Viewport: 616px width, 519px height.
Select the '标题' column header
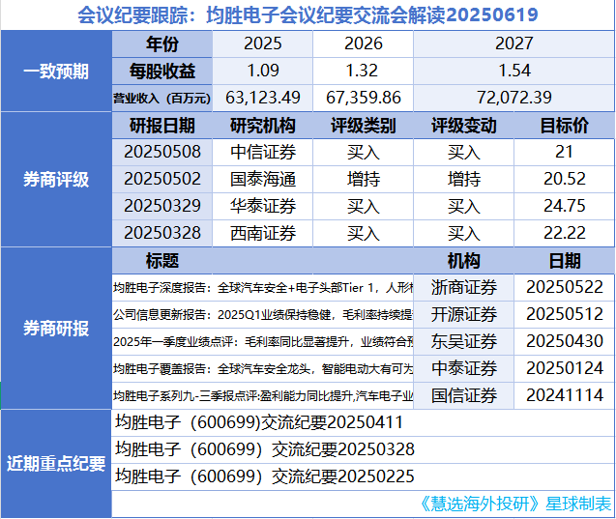coord(161,261)
